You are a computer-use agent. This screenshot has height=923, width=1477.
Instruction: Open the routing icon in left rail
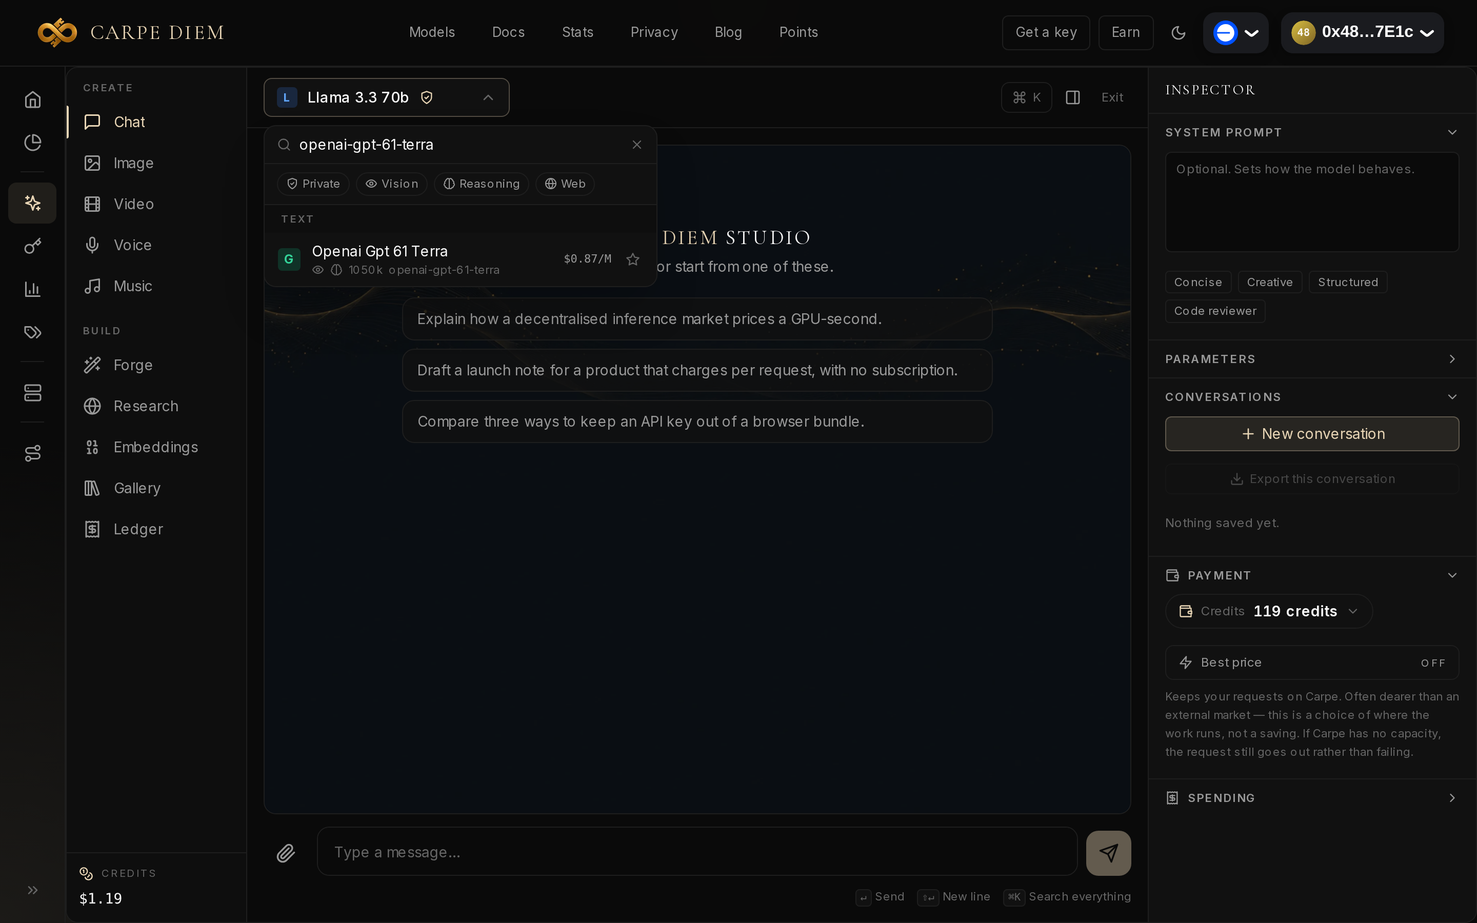pos(32,453)
